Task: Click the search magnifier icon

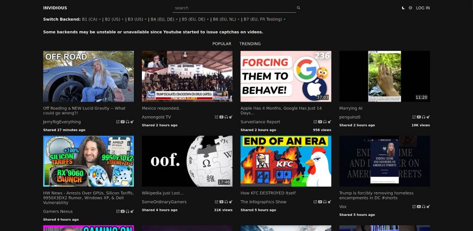Action: (x=298, y=8)
